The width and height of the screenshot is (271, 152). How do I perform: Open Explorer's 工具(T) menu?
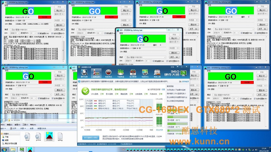25,125
